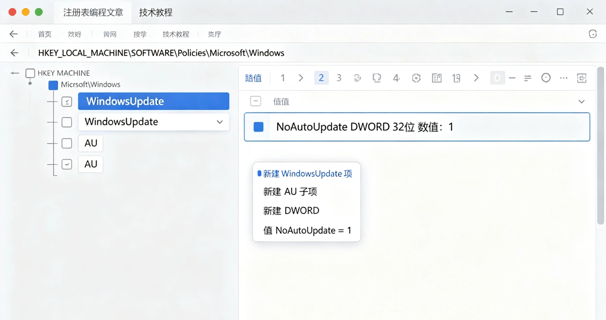Click the circle clock icon in values toolbar
The width and height of the screenshot is (606, 320).
tap(546, 78)
